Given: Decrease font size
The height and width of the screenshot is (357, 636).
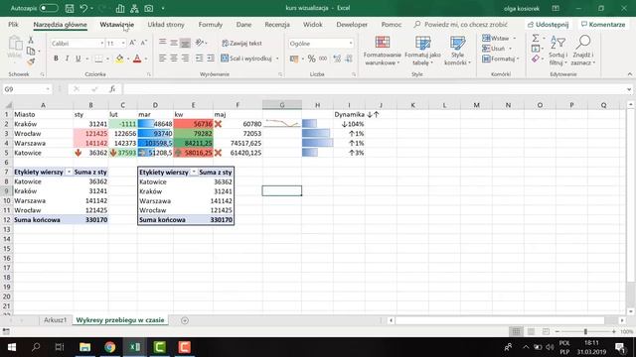Looking at the screenshot, I should coord(143,43).
